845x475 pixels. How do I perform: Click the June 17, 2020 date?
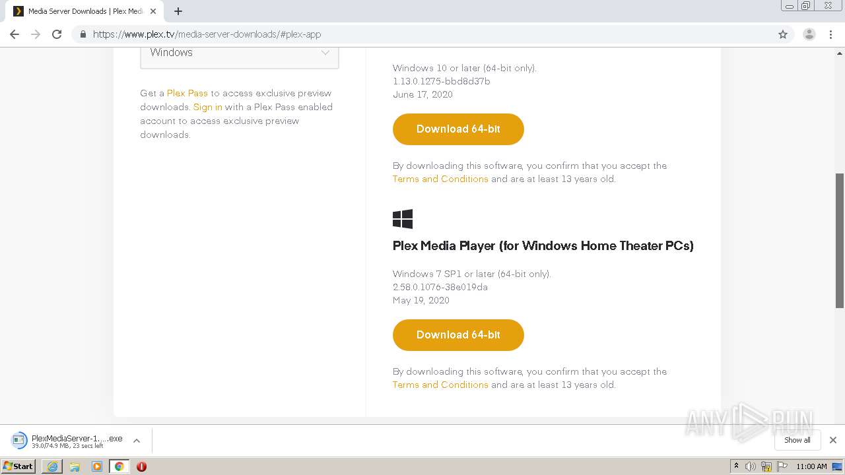click(422, 94)
